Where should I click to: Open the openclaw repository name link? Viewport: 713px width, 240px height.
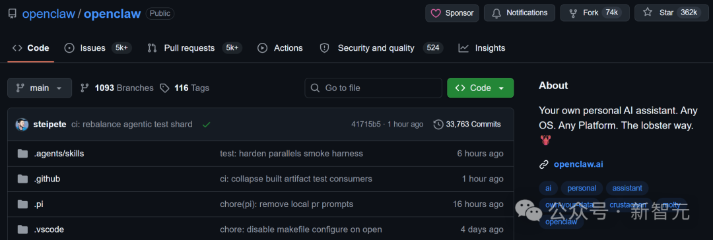[112, 14]
